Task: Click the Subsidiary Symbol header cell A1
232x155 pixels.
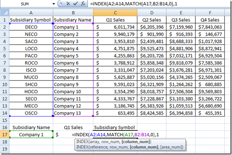Action: tap(31, 20)
